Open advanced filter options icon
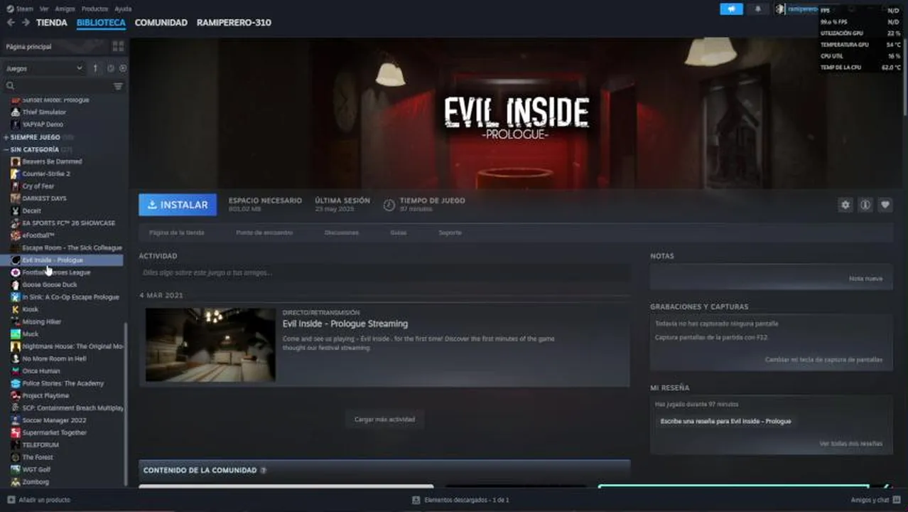The width and height of the screenshot is (908, 512). (118, 86)
